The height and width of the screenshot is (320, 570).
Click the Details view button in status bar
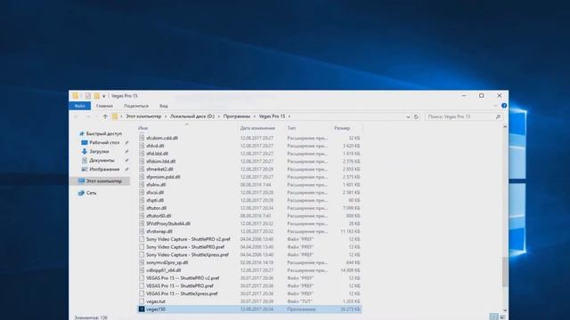pyautogui.click(x=493, y=316)
